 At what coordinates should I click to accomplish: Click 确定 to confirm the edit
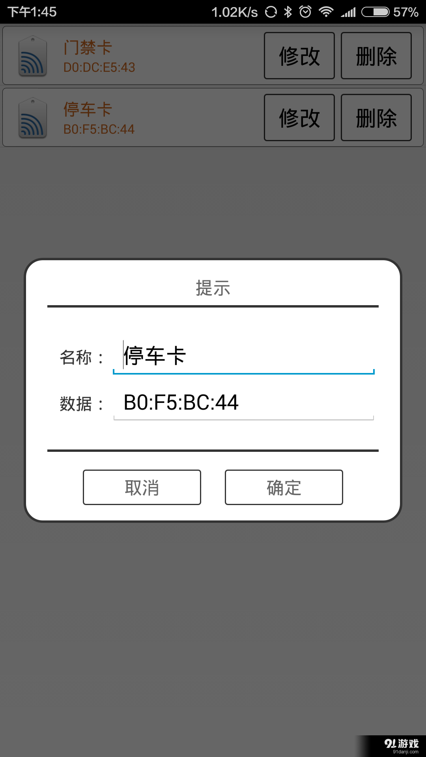click(x=284, y=487)
